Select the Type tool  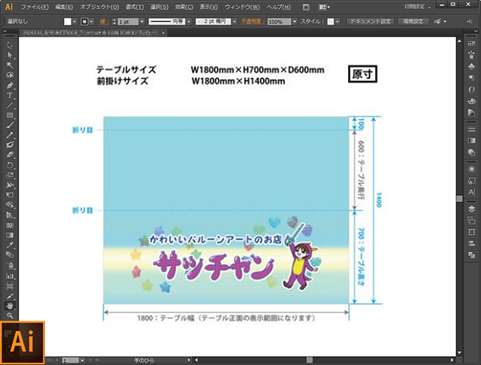(11, 95)
